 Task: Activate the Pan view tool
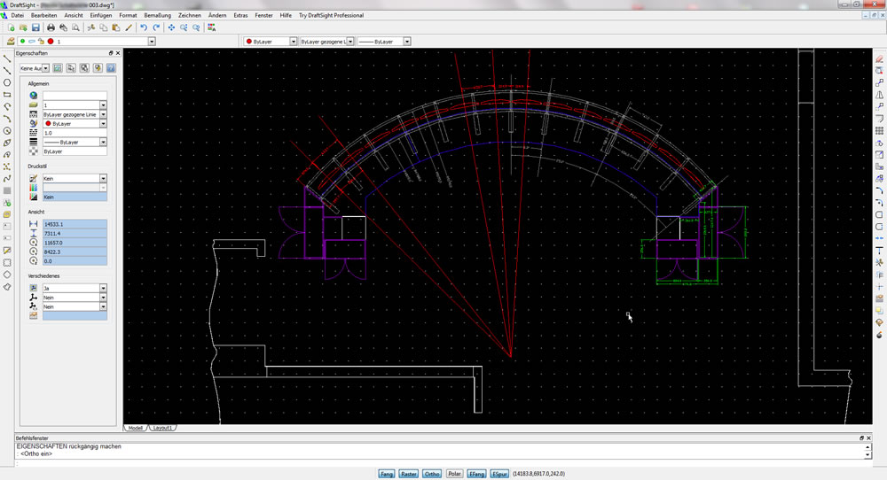click(171, 27)
